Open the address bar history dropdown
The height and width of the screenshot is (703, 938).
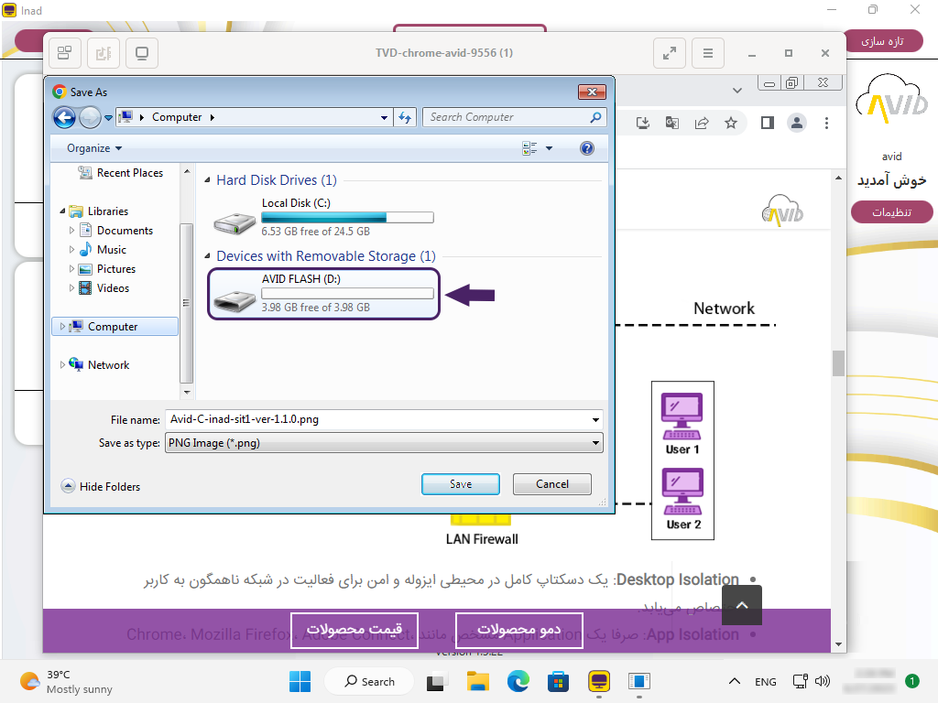coord(384,118)
